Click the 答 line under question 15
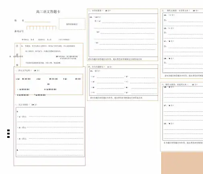203x174 pixels. point(186,64)
